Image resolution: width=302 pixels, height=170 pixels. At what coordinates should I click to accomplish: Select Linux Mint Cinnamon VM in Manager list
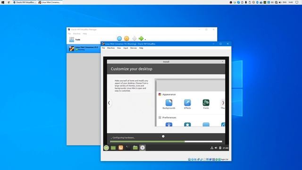point(84,48)
